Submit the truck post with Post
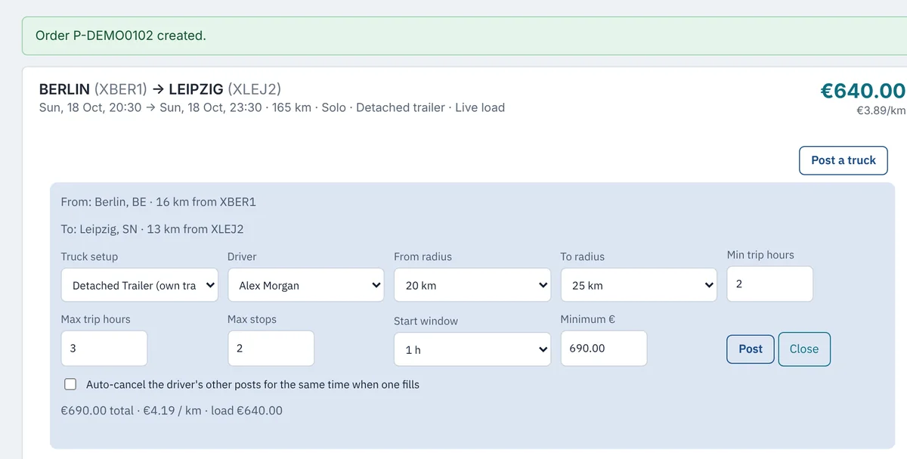The height and width of the screenshot is (459, 907). [x=751, y=349]
